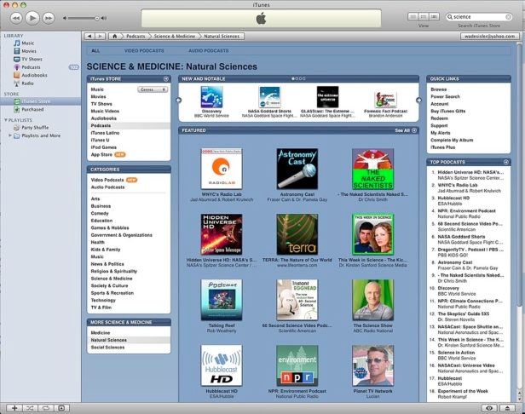Select Video Podcasts category
The height and width of the screenshot is (414, 525).
(107, 180)
